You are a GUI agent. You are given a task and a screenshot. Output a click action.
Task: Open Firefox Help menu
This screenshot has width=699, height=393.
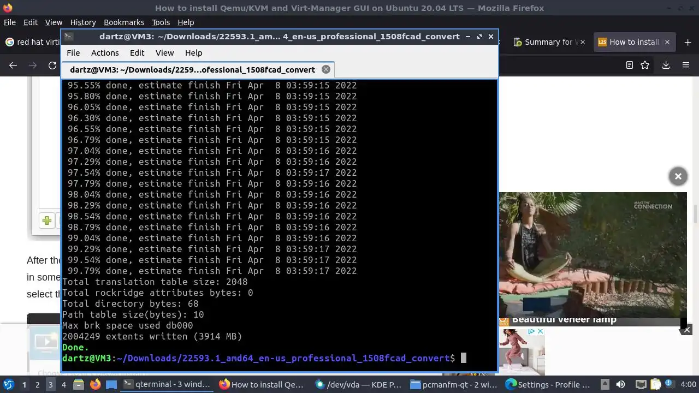click(x=186, y=22)
